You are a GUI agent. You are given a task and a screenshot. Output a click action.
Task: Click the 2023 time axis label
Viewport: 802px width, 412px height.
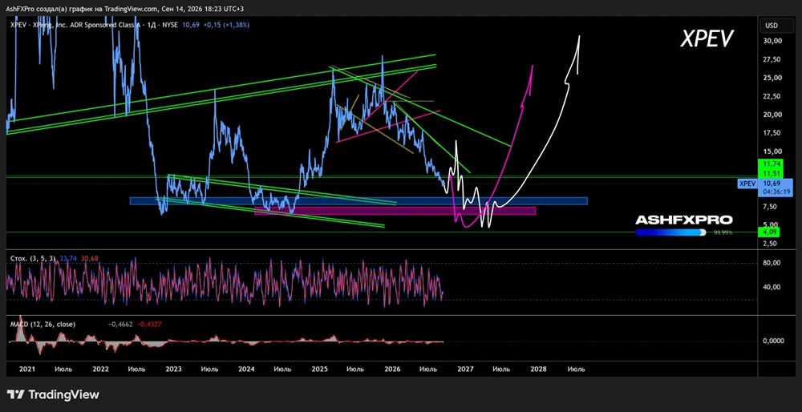coord(174,369)
